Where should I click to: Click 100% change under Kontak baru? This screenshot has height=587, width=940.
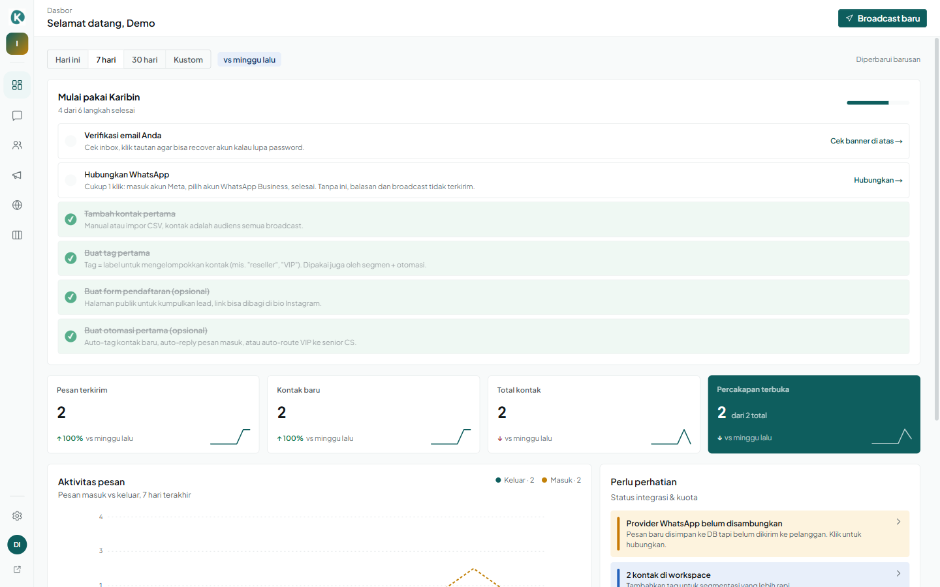290,438
